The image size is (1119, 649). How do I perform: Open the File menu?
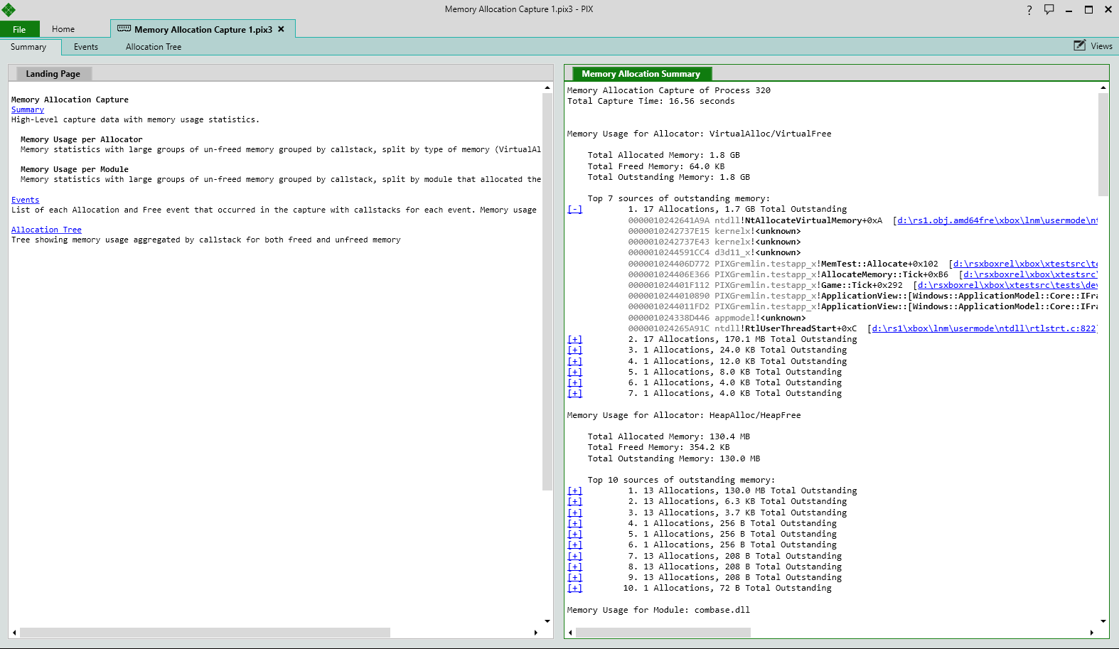point(19,29)
